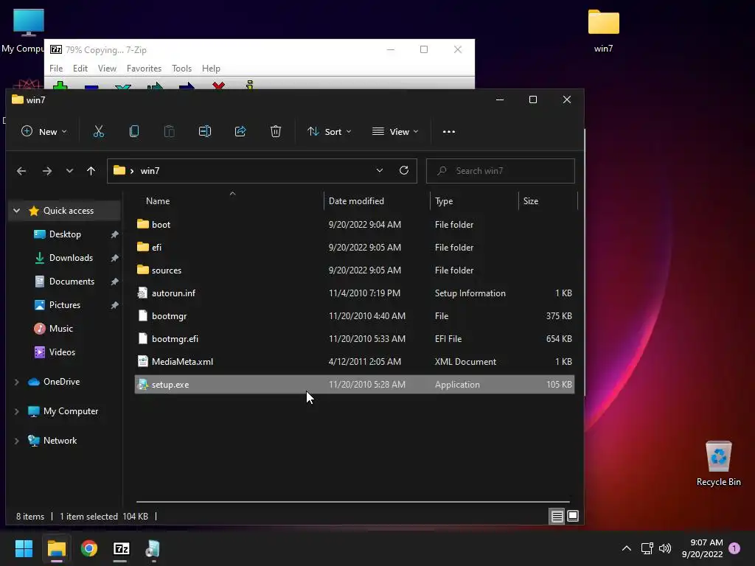This screenshot has height=566, width=755.
Task: Open the View menu in 7-Zip
Action: pos(107,69)
